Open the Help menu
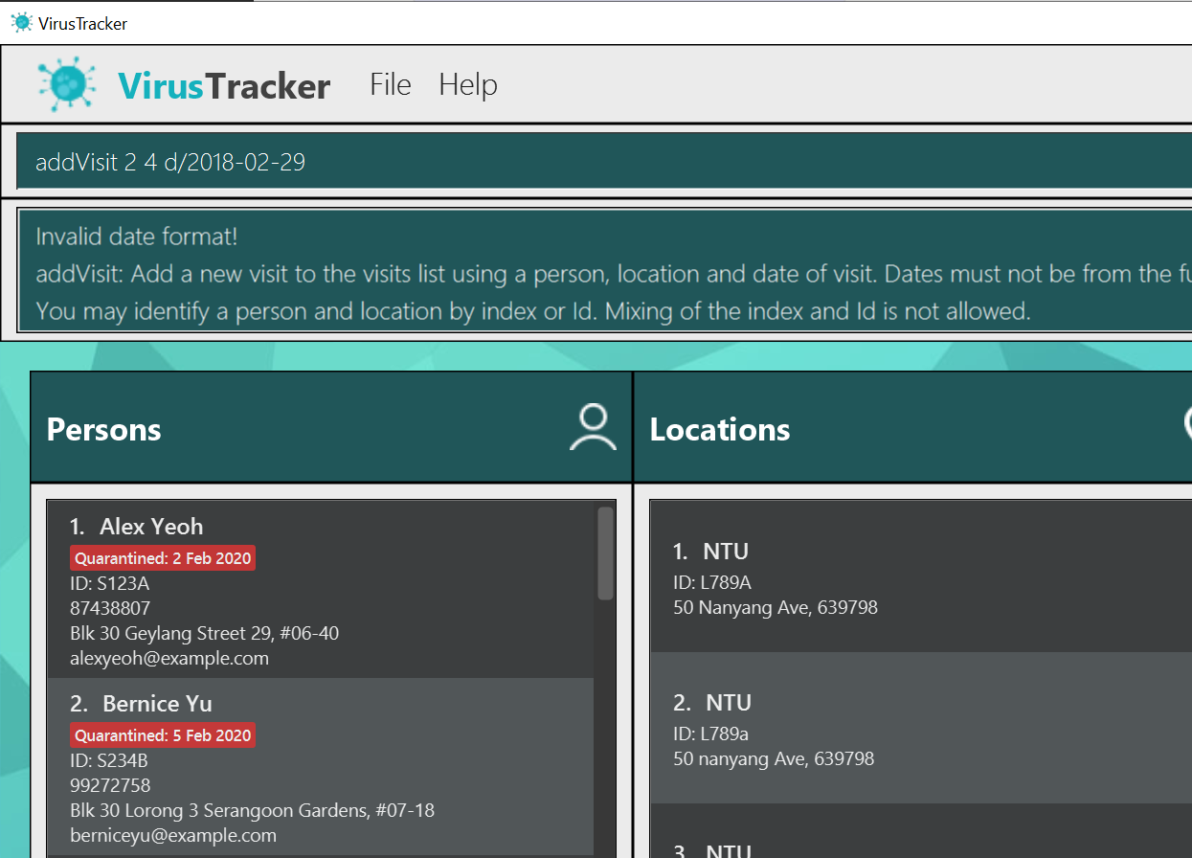1192x858 pixels. click(468, 84)
